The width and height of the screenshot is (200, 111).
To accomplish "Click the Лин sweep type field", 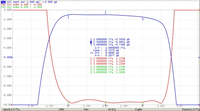I will coord(86,109).
